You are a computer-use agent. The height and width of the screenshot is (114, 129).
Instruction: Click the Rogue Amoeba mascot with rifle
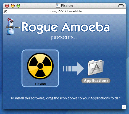pos(11,26)
